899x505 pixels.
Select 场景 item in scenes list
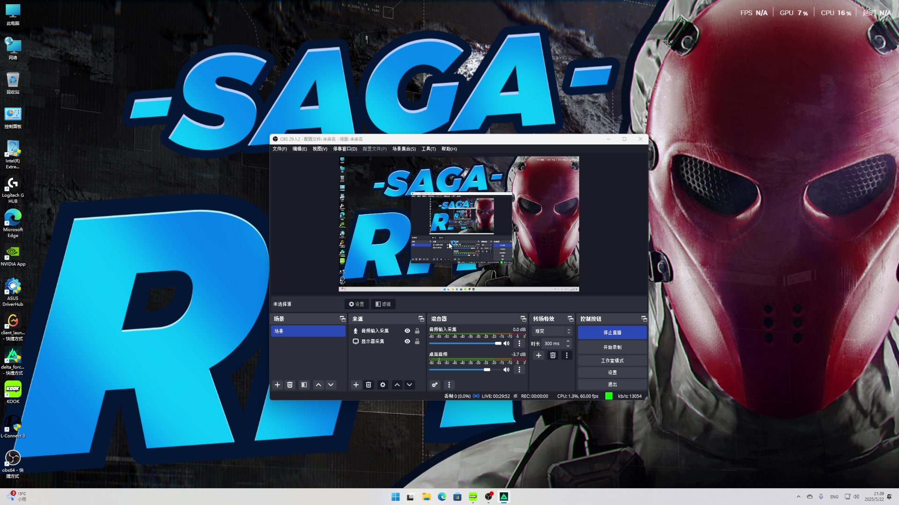coord(308,331)
